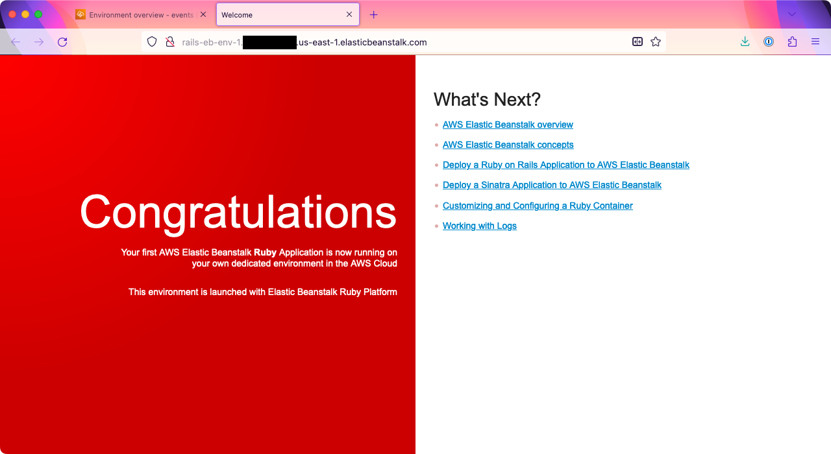Click the macOS yellow minimize window button
This screenshot has width=831, height=454.
pos(25,14)
